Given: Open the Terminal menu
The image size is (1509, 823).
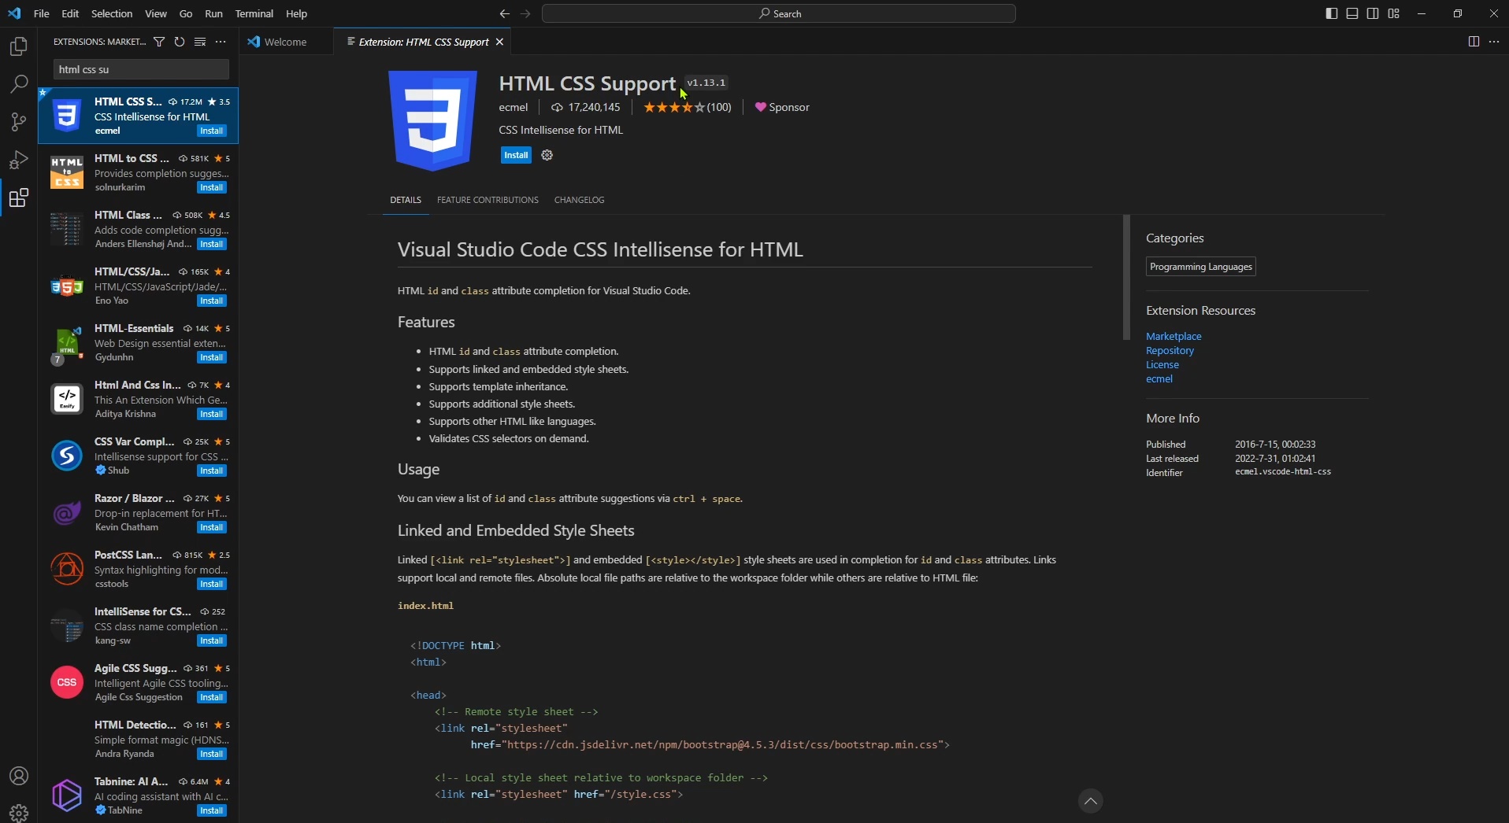Looking at the screenshot, I should 254,13.
